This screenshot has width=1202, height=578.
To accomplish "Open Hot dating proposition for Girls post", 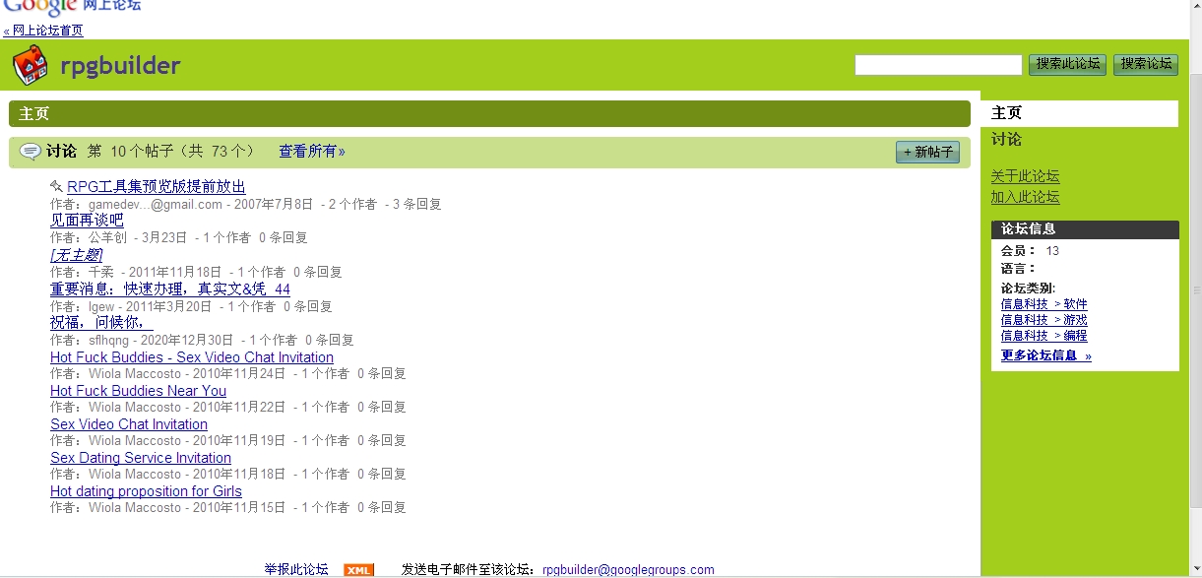I will (x=146, y=491).
